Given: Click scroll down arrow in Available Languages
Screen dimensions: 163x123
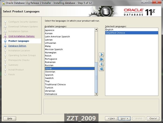Looking at the screenshot, I should click(x=96, y=94).
